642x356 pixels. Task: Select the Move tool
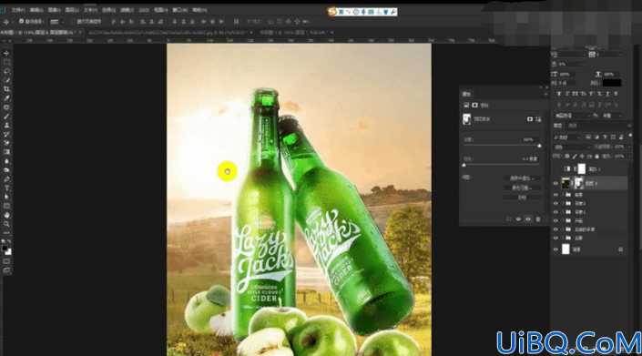(6, 53)
